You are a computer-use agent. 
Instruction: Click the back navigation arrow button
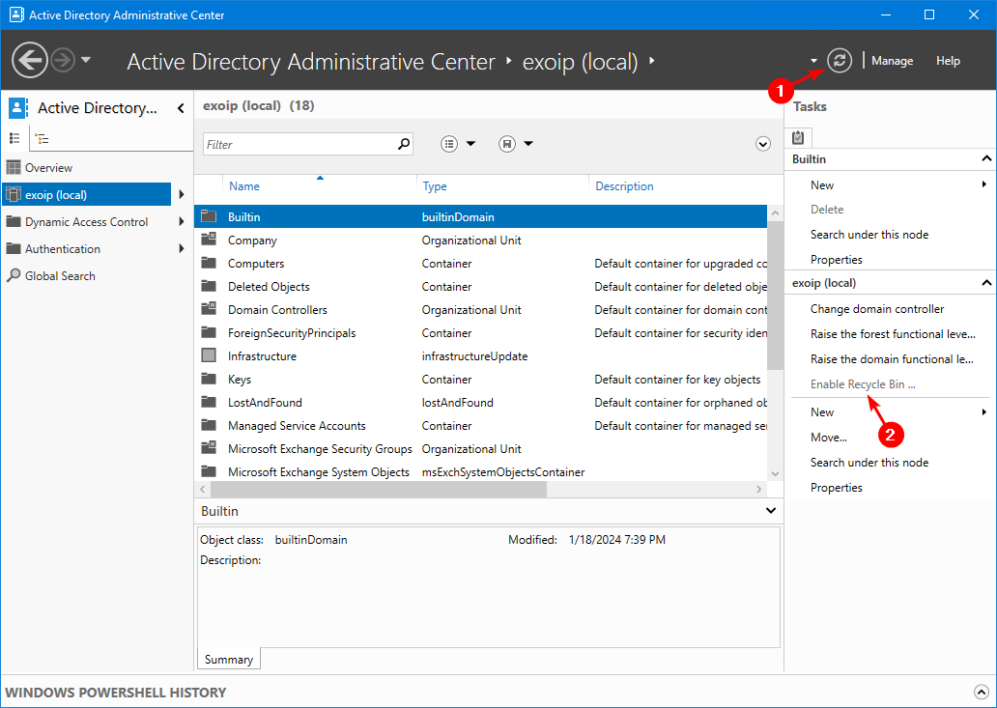tap(30, 60)
